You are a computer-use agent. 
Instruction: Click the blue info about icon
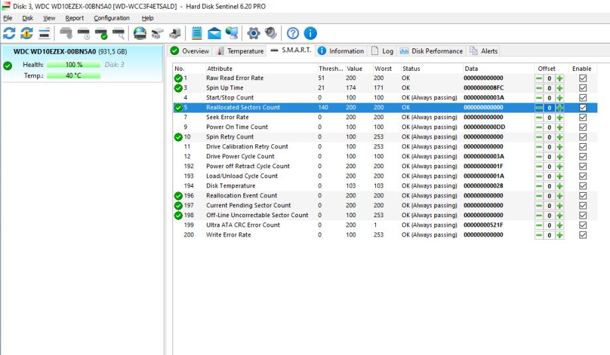tap(310, 33)
